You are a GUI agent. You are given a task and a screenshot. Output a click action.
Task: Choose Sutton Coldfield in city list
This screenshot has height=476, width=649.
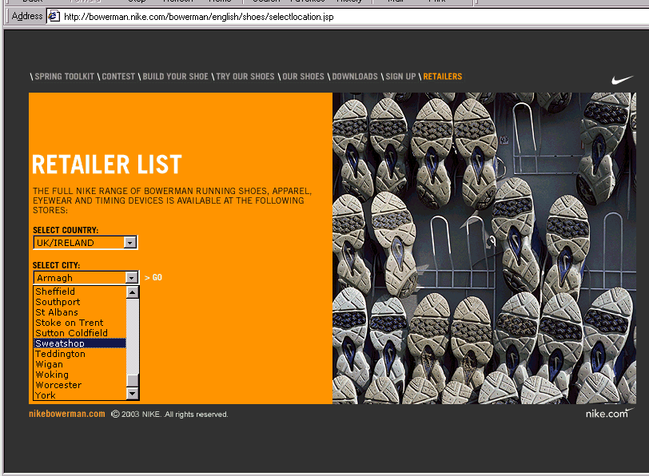pos(80,333)
